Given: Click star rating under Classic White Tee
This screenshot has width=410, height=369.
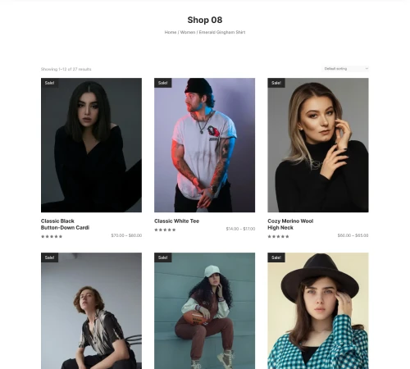Looking at the screenshot, I should click(165, 230).
